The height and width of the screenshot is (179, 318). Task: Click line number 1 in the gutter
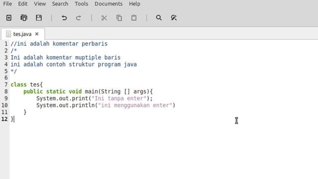coord(6,44)
